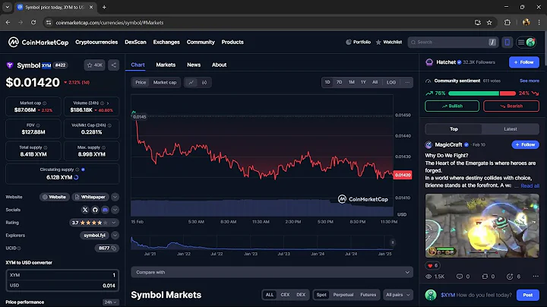Switch feed to Latest tab
The height and width of the screenshot is (307, 547).
[x=511, y=129]
